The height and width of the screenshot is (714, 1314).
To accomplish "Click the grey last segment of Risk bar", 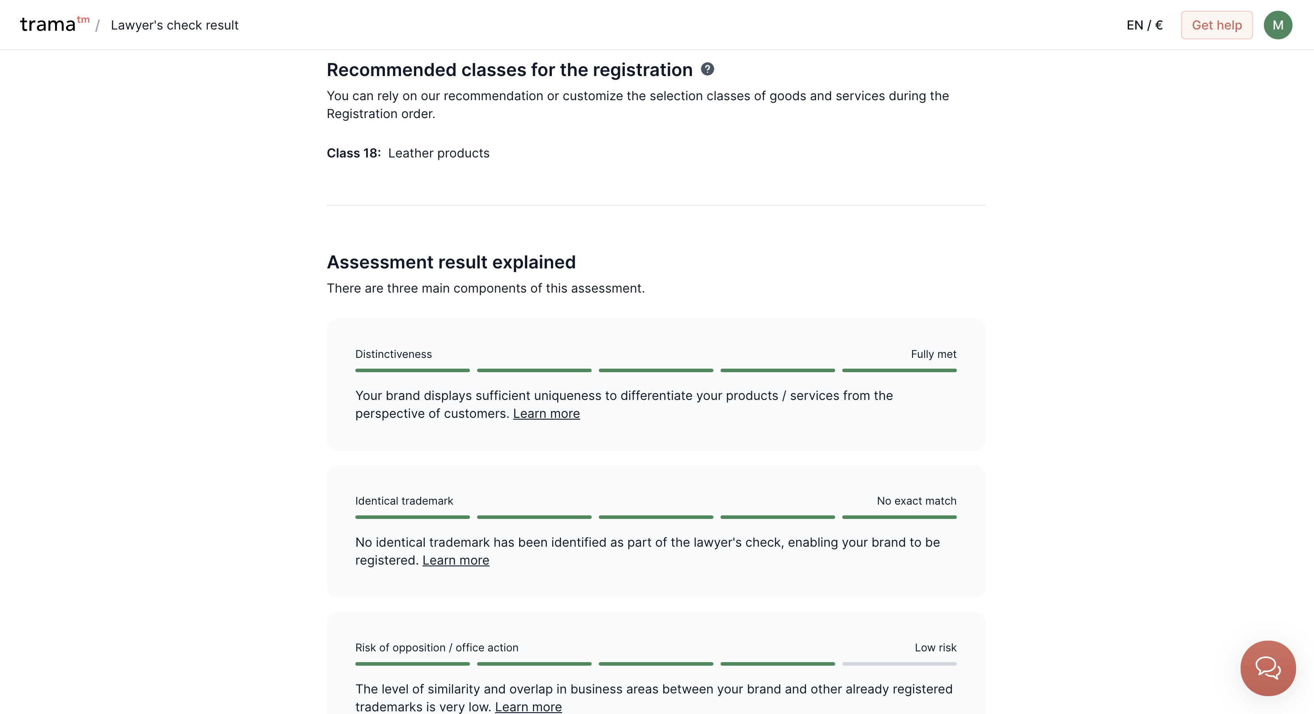I will click(899, 664).
